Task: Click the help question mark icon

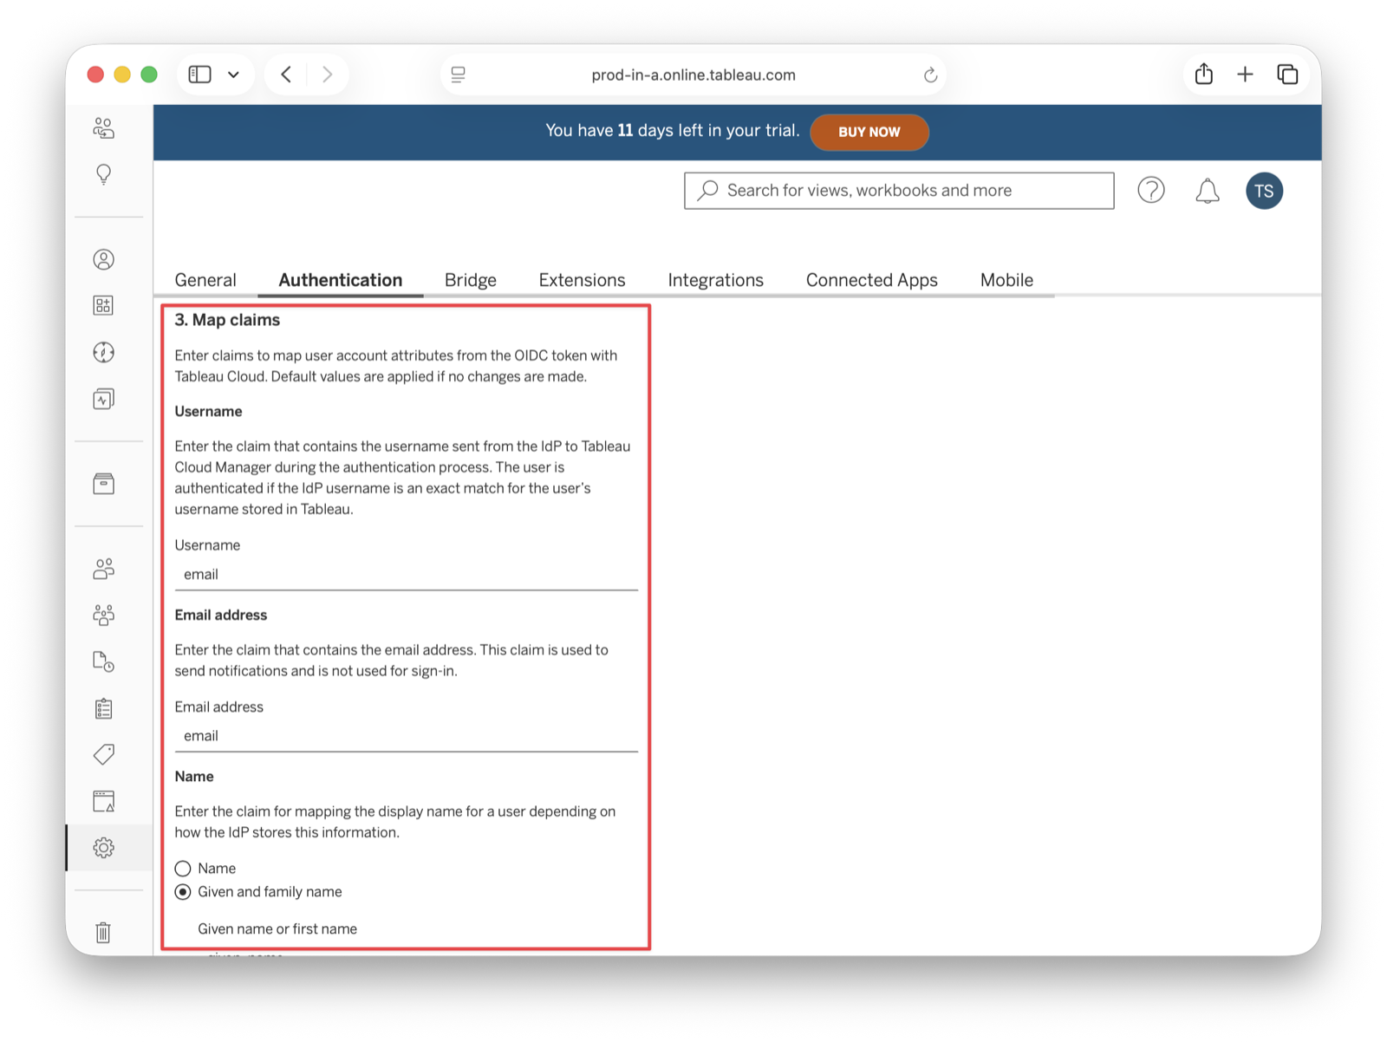Action: coord(1151,191)
